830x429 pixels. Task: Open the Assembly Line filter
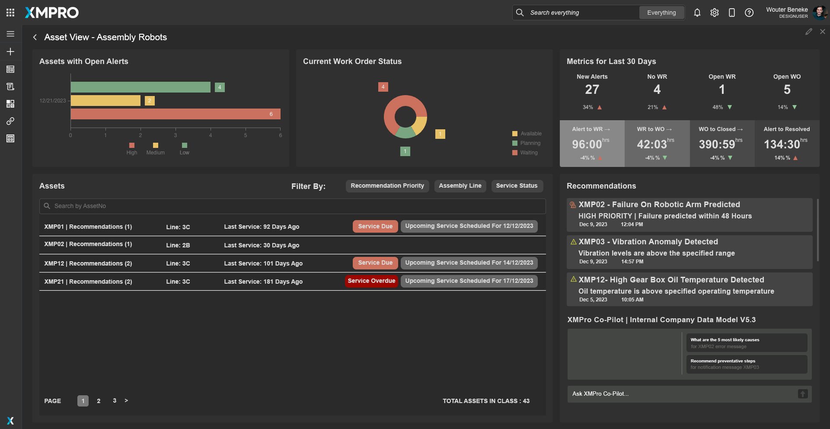460,186
